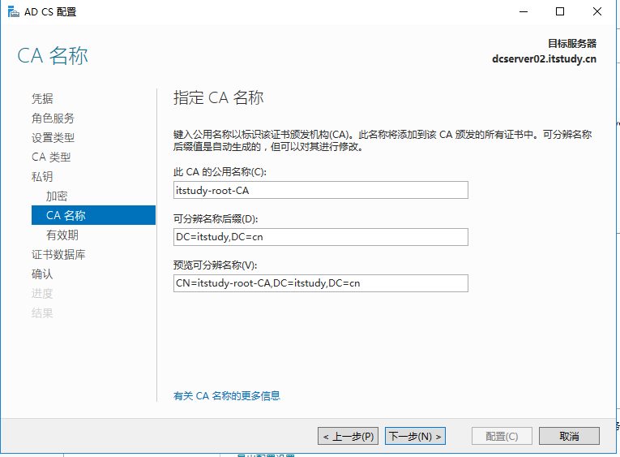The image size is (620, 457).
Task: Click the CA common name input field
Action: tap(321, 190)
